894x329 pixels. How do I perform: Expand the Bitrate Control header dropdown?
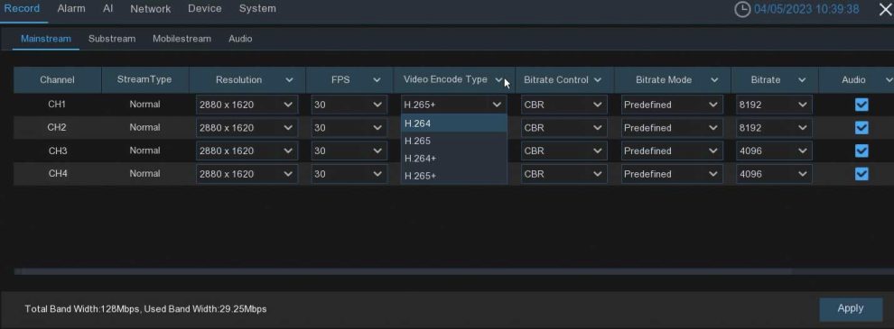pos(597,80)
